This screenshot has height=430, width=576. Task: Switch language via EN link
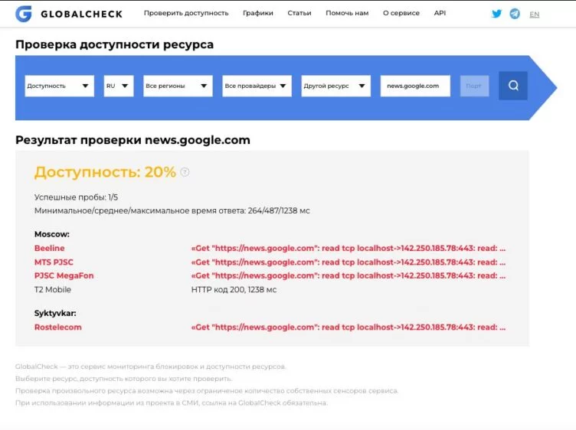(x=534, y=15)
